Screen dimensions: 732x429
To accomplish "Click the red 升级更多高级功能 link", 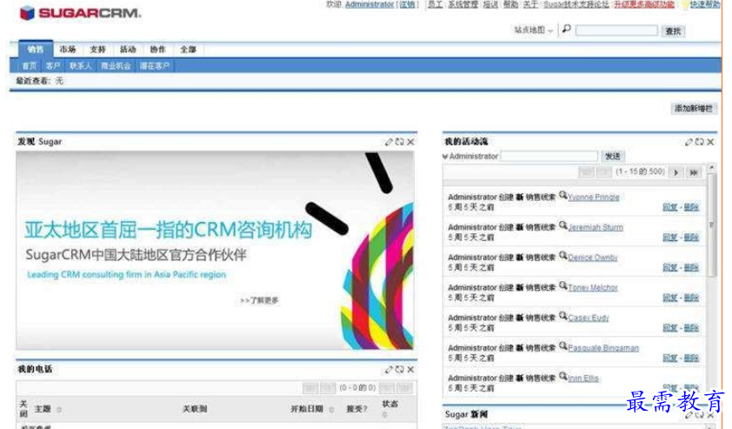I will (x=644, y=4).
